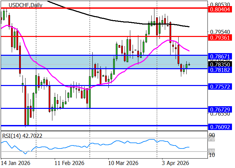Click the 14 Jan 2026 date label
235x168 pixels.
(x=16, y=163)
